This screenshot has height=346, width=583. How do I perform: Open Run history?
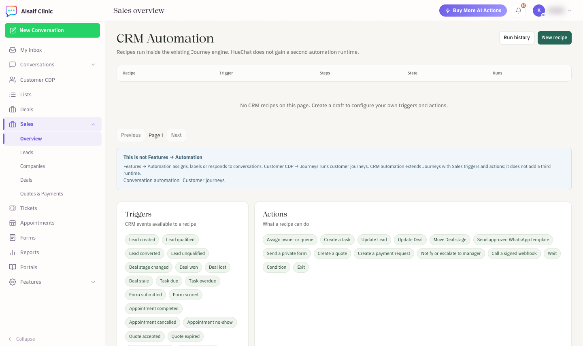[517, 38]
